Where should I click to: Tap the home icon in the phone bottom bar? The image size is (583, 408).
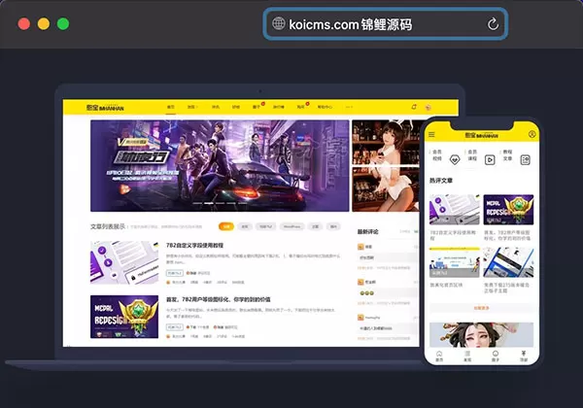tap(439, 356)
